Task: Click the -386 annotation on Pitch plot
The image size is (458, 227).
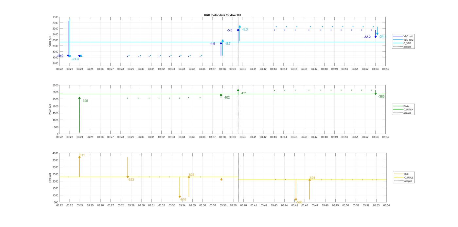Action: (x=381, y=97)
